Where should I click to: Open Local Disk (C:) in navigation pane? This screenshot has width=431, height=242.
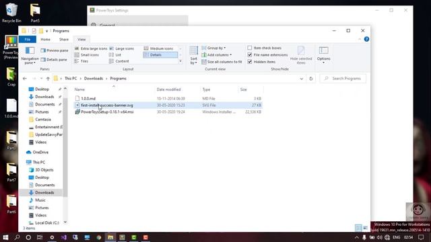click(46, 223)
